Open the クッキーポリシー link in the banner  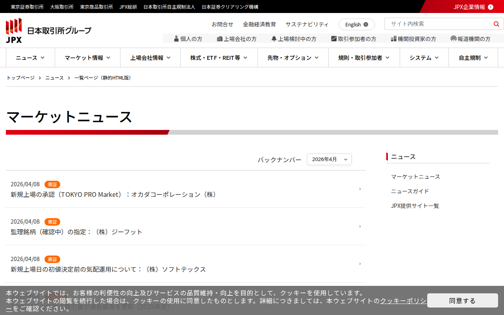(403, 301)
